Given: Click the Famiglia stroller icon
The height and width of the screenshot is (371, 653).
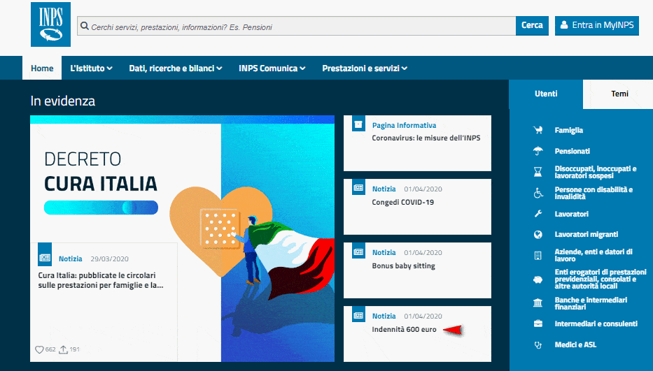Looking at the screenshot, I should 538,130.
